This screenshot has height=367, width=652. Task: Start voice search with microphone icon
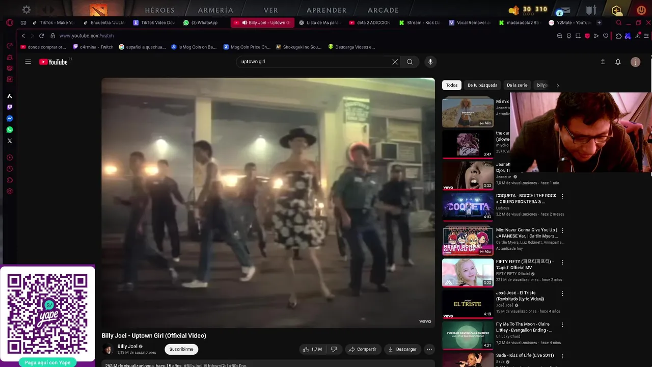pos(430,62)
